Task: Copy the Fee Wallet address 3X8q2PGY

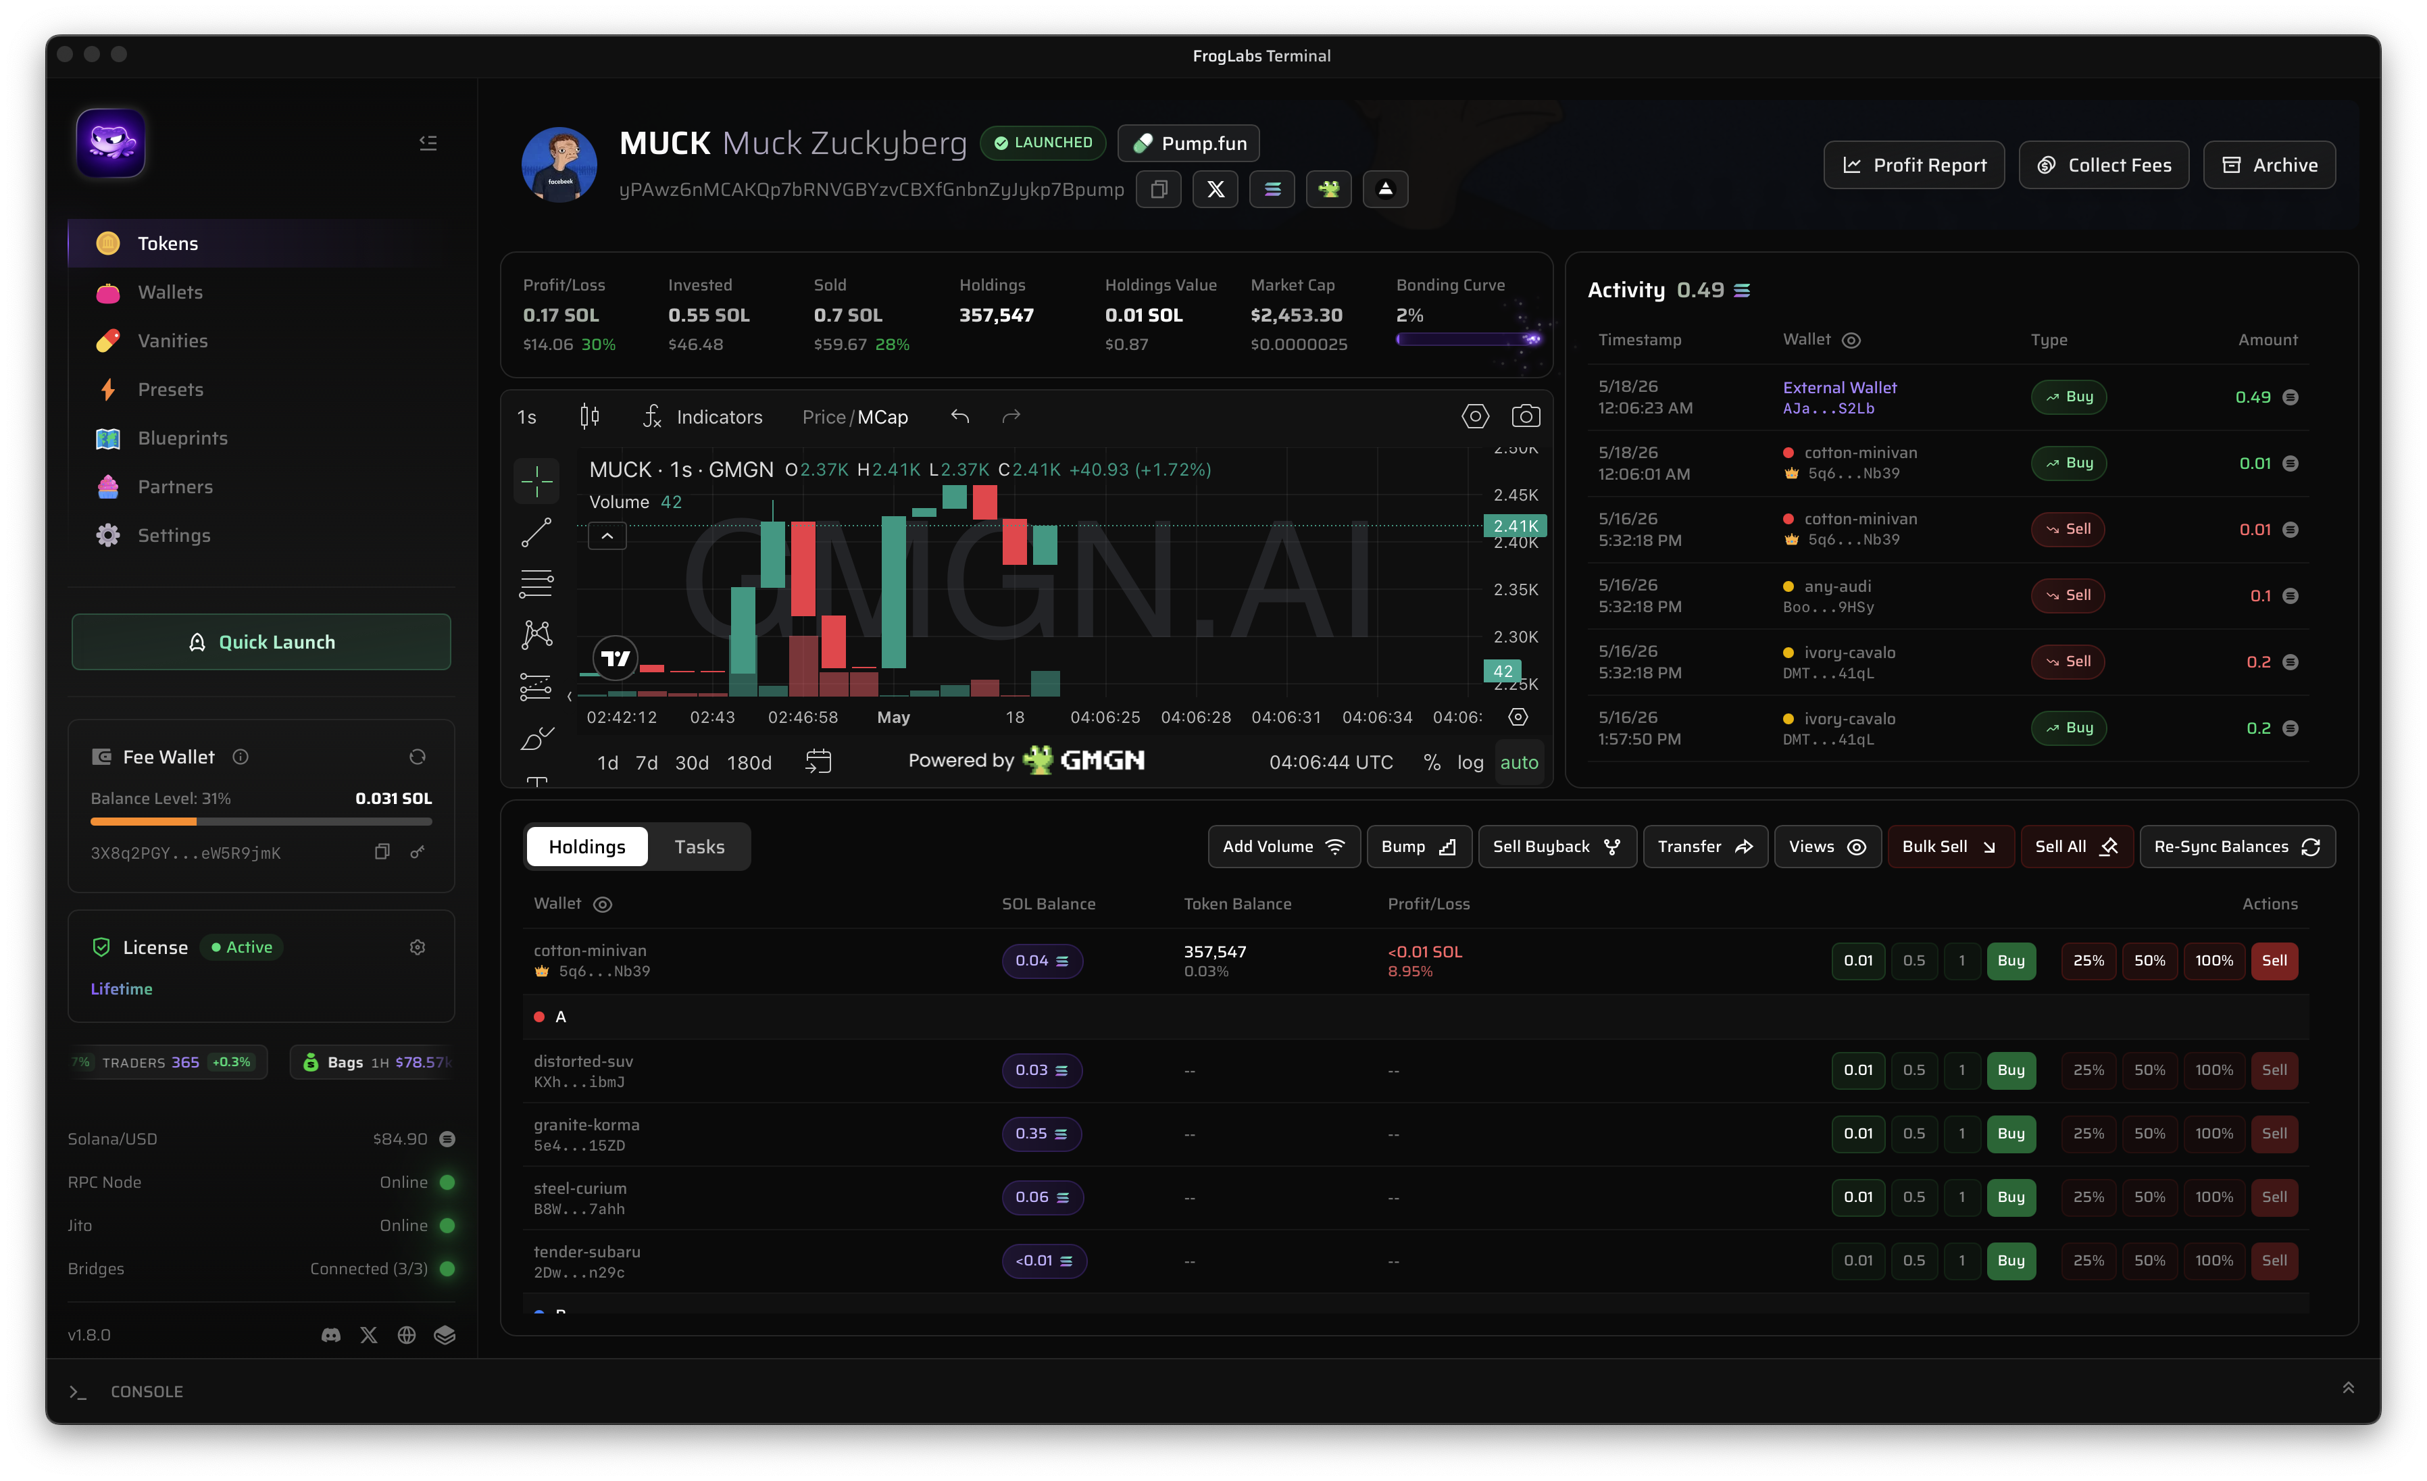Action: tap(382, 852)
